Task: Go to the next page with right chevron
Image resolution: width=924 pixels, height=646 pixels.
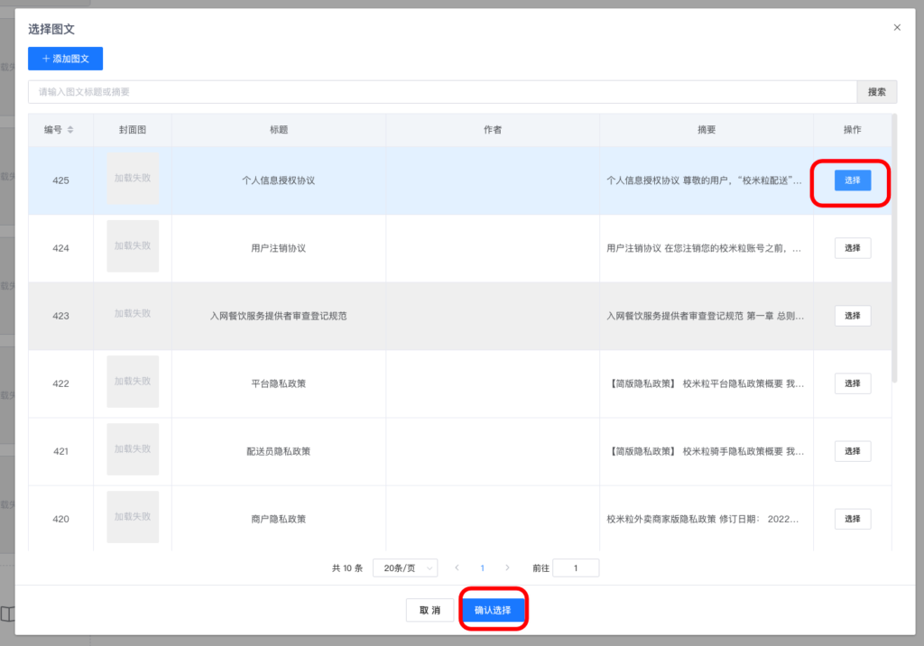Action: tap(507, 568)
